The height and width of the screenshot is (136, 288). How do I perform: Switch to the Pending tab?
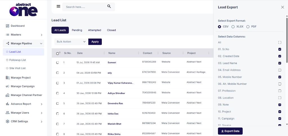point(77,30)
